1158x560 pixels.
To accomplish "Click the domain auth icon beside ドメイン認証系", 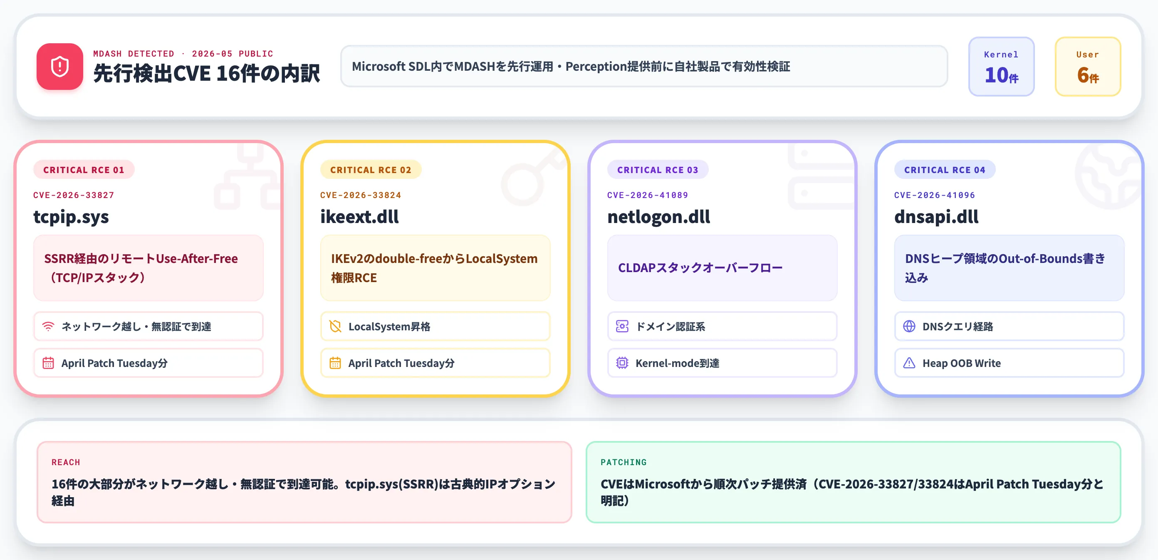I will pyautogui.click(x=622, y=327).
